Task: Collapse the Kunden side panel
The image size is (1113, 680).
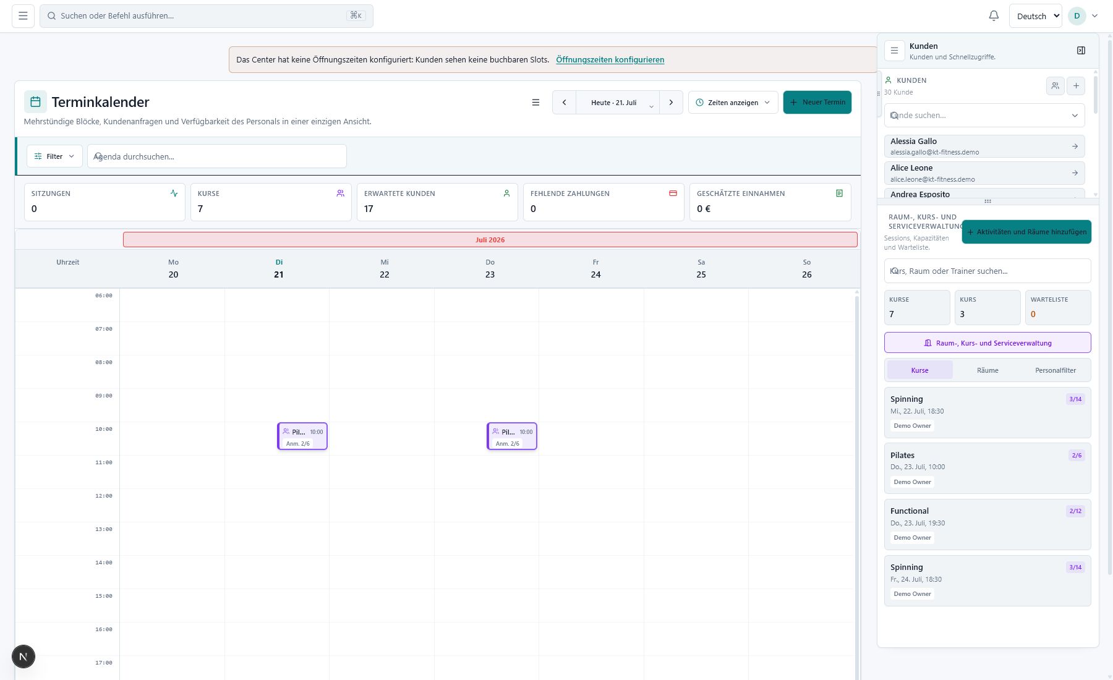Action: tap(1081, 51)
